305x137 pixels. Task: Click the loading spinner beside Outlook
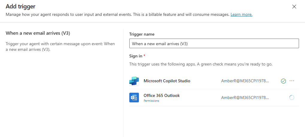pos(292,98)
